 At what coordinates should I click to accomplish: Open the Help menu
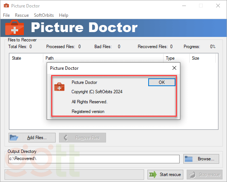click(x=63, y=15)
